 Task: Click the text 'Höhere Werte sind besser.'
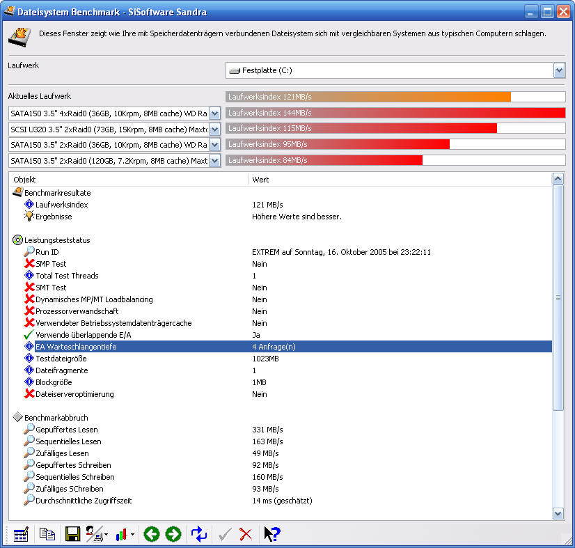coord(297,217)
